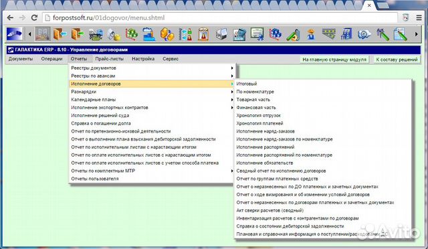This screenshot has width=428, height=249.
Task: Open the green cubes chart icon
Action: (132, 34)
